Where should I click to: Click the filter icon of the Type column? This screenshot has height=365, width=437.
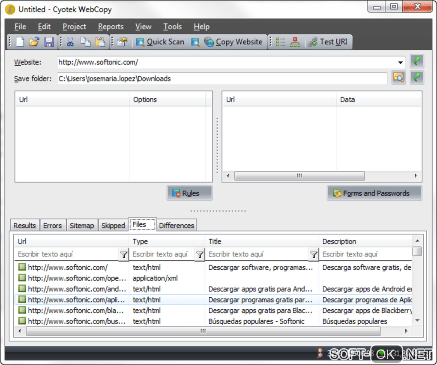pos(200,254)
